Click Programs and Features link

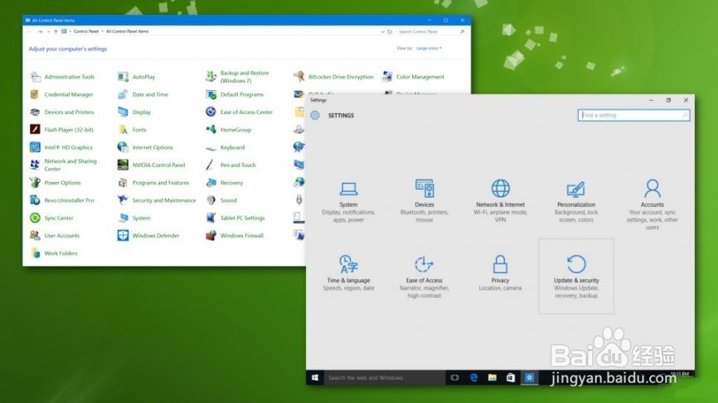tap(161, 183)
